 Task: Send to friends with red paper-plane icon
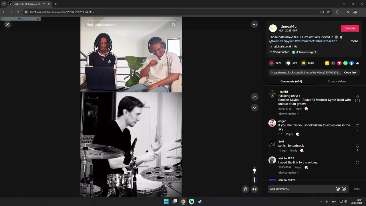click(339, 63)
